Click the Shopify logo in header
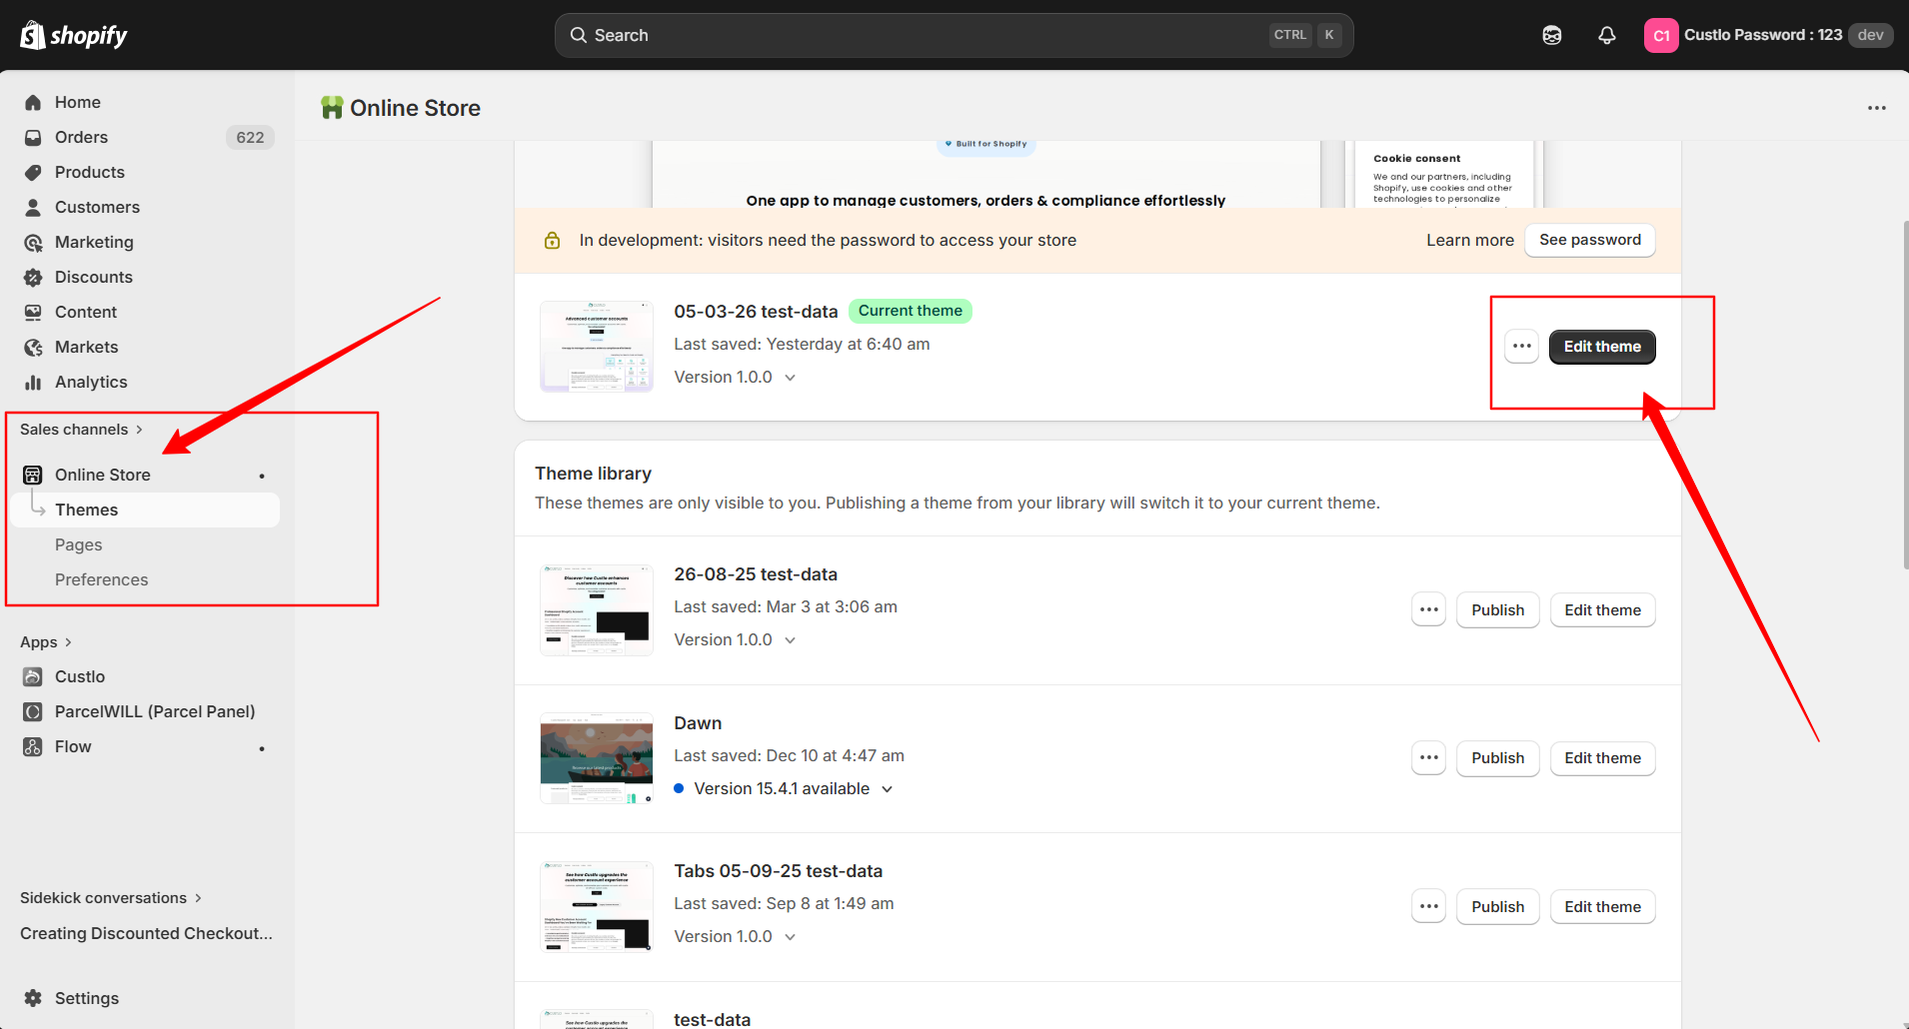This screenshot has height=1029, width=1909. (x=74, y=35)
